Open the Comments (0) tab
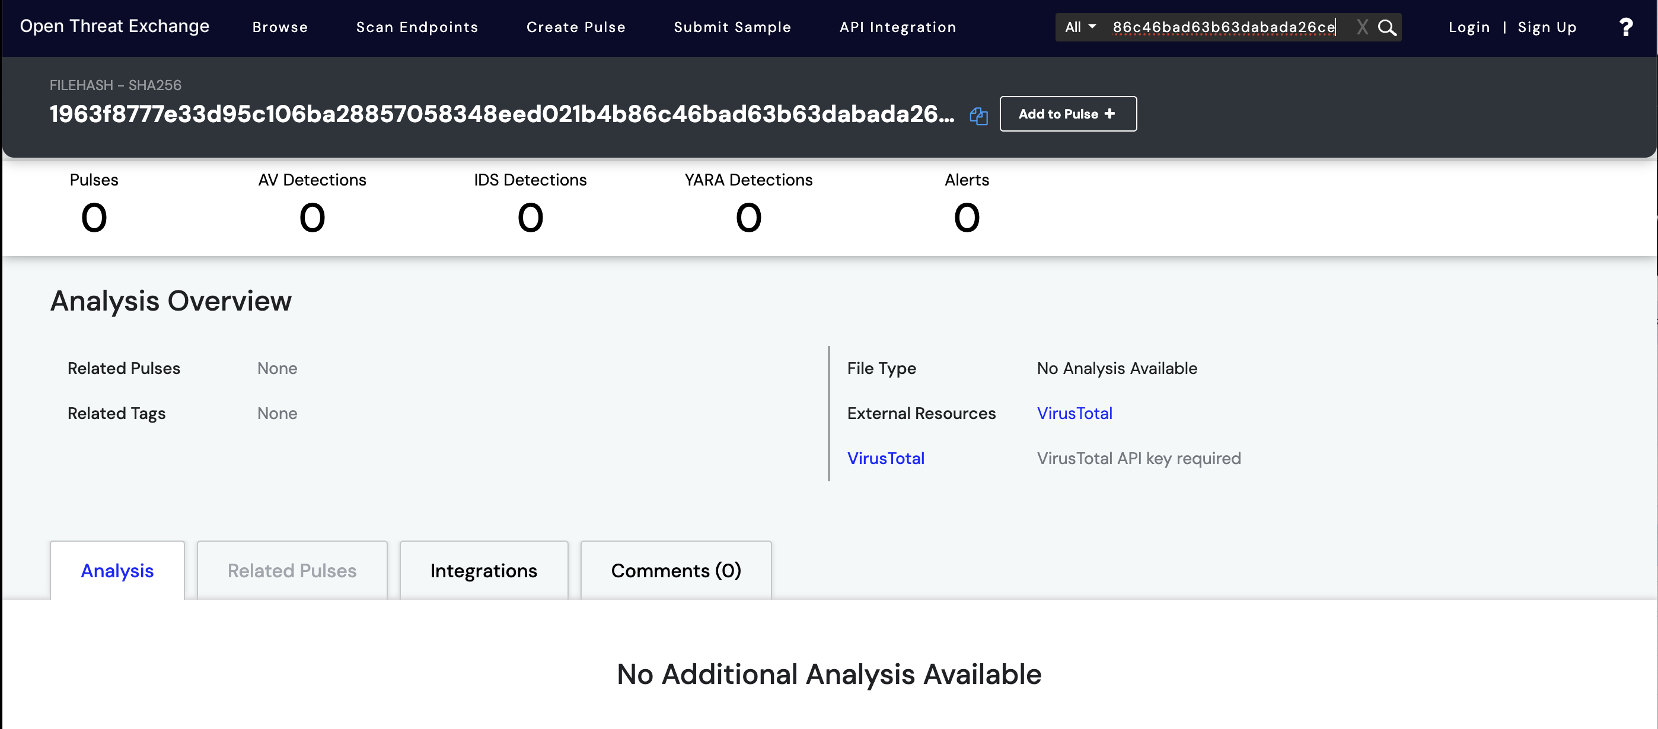 [x=676, y=571]
